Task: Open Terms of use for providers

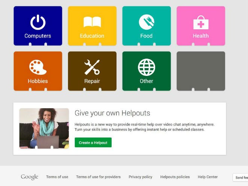Action: coord(98,177)
